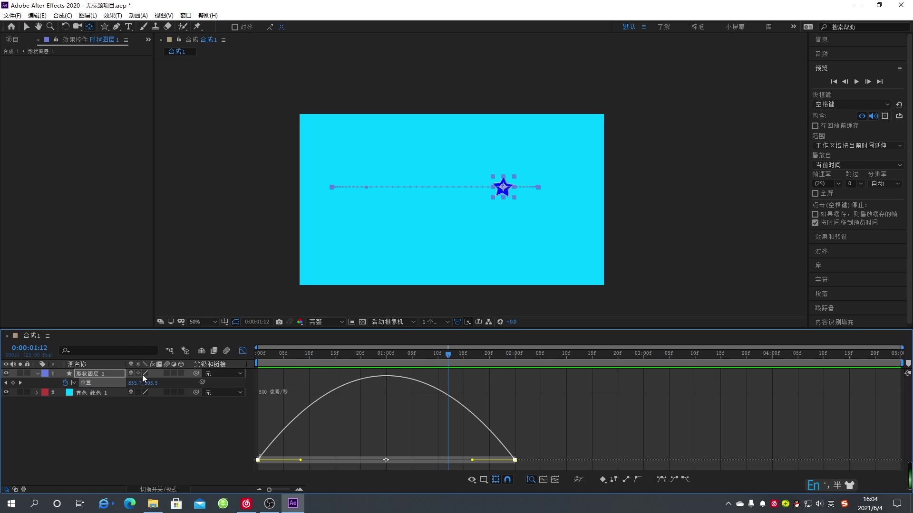The image size is (913, 513).
Task: Open the 完整 resolution dropdown
Action: click(x=326, y=322)
